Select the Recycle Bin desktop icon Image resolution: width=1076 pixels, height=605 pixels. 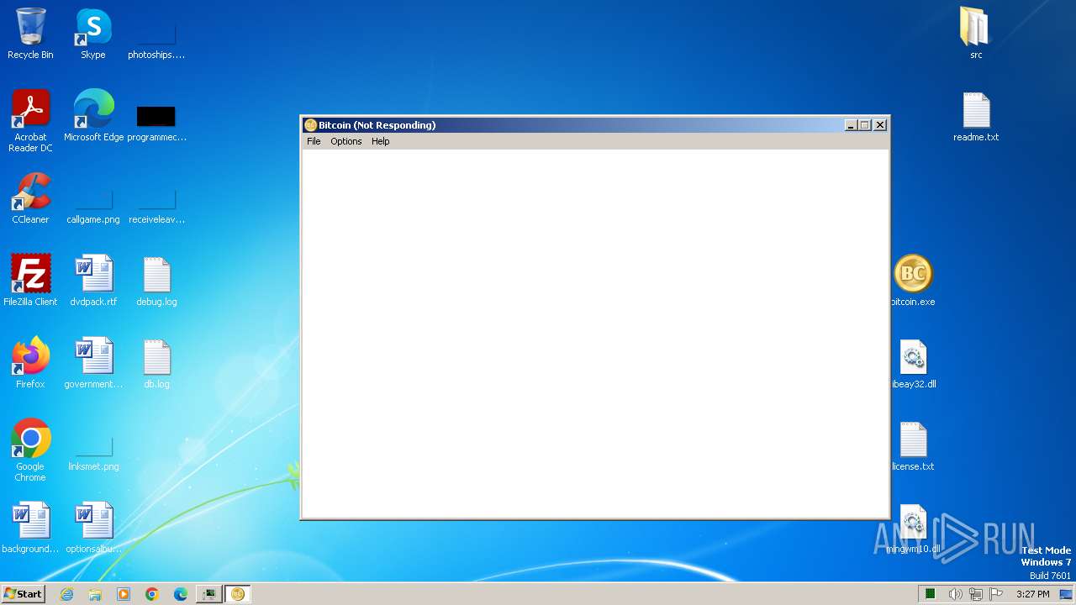(30, 34)
